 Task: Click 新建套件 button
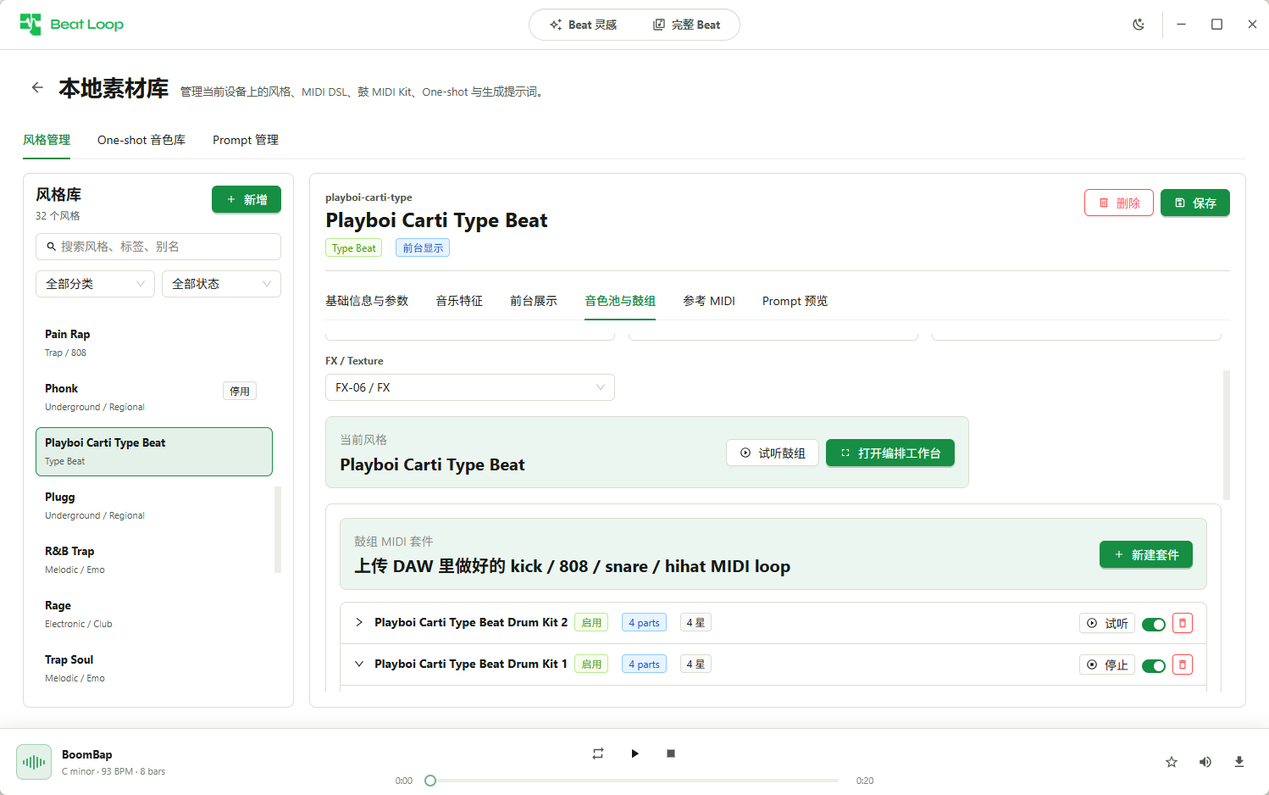pyautogui.click(x=1146, y=554)
